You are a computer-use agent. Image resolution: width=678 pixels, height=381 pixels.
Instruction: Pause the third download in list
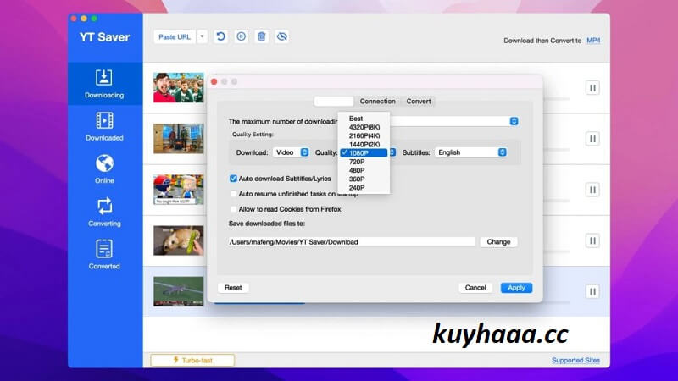click(592, 190)
